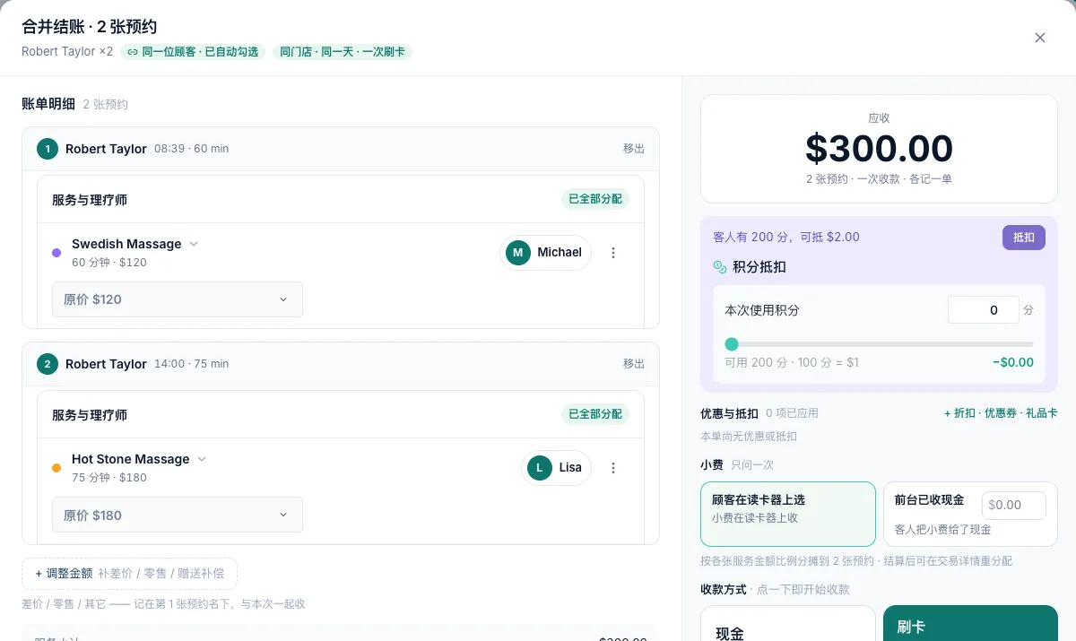The image size is (1076, 641).
Task: Click the 75 分钟 · $180 detail
Action: tap(109, 478)
